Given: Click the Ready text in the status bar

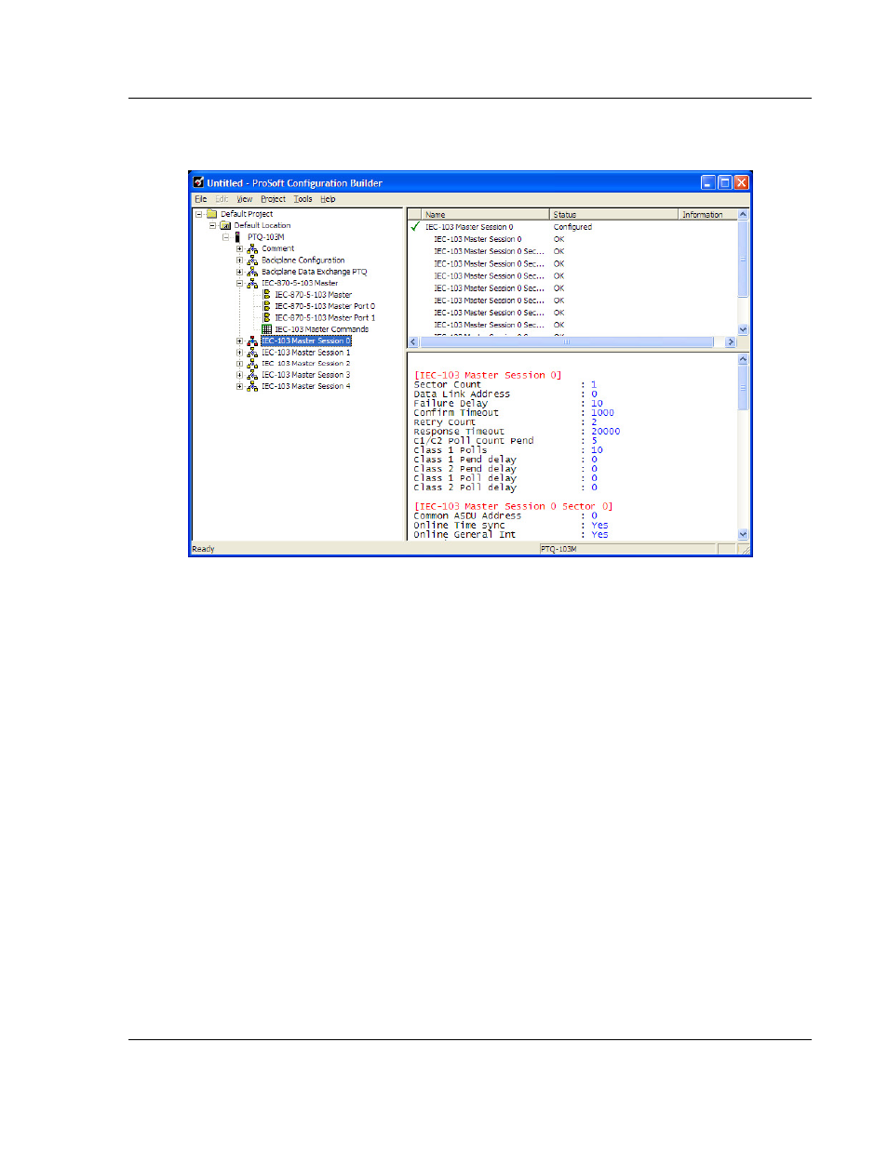Looking at the screenshot, I should point(203,549).
